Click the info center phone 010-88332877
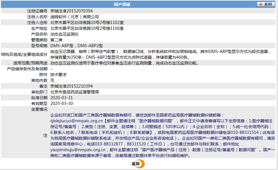Viewport: 278px width, 170px height. coord(109,144)
